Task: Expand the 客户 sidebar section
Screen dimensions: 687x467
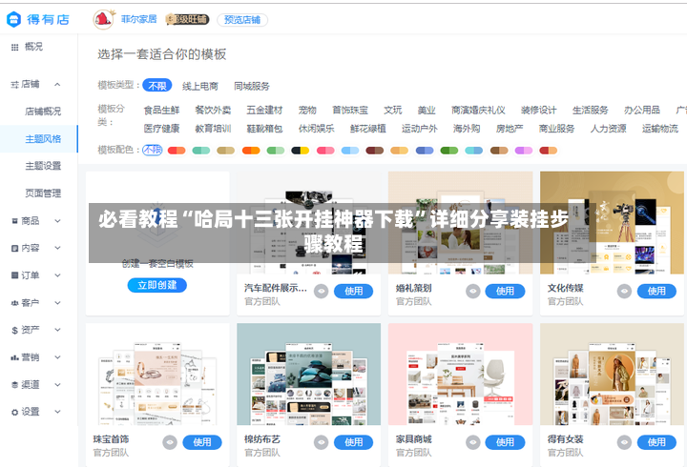Action: coord(57,303)
